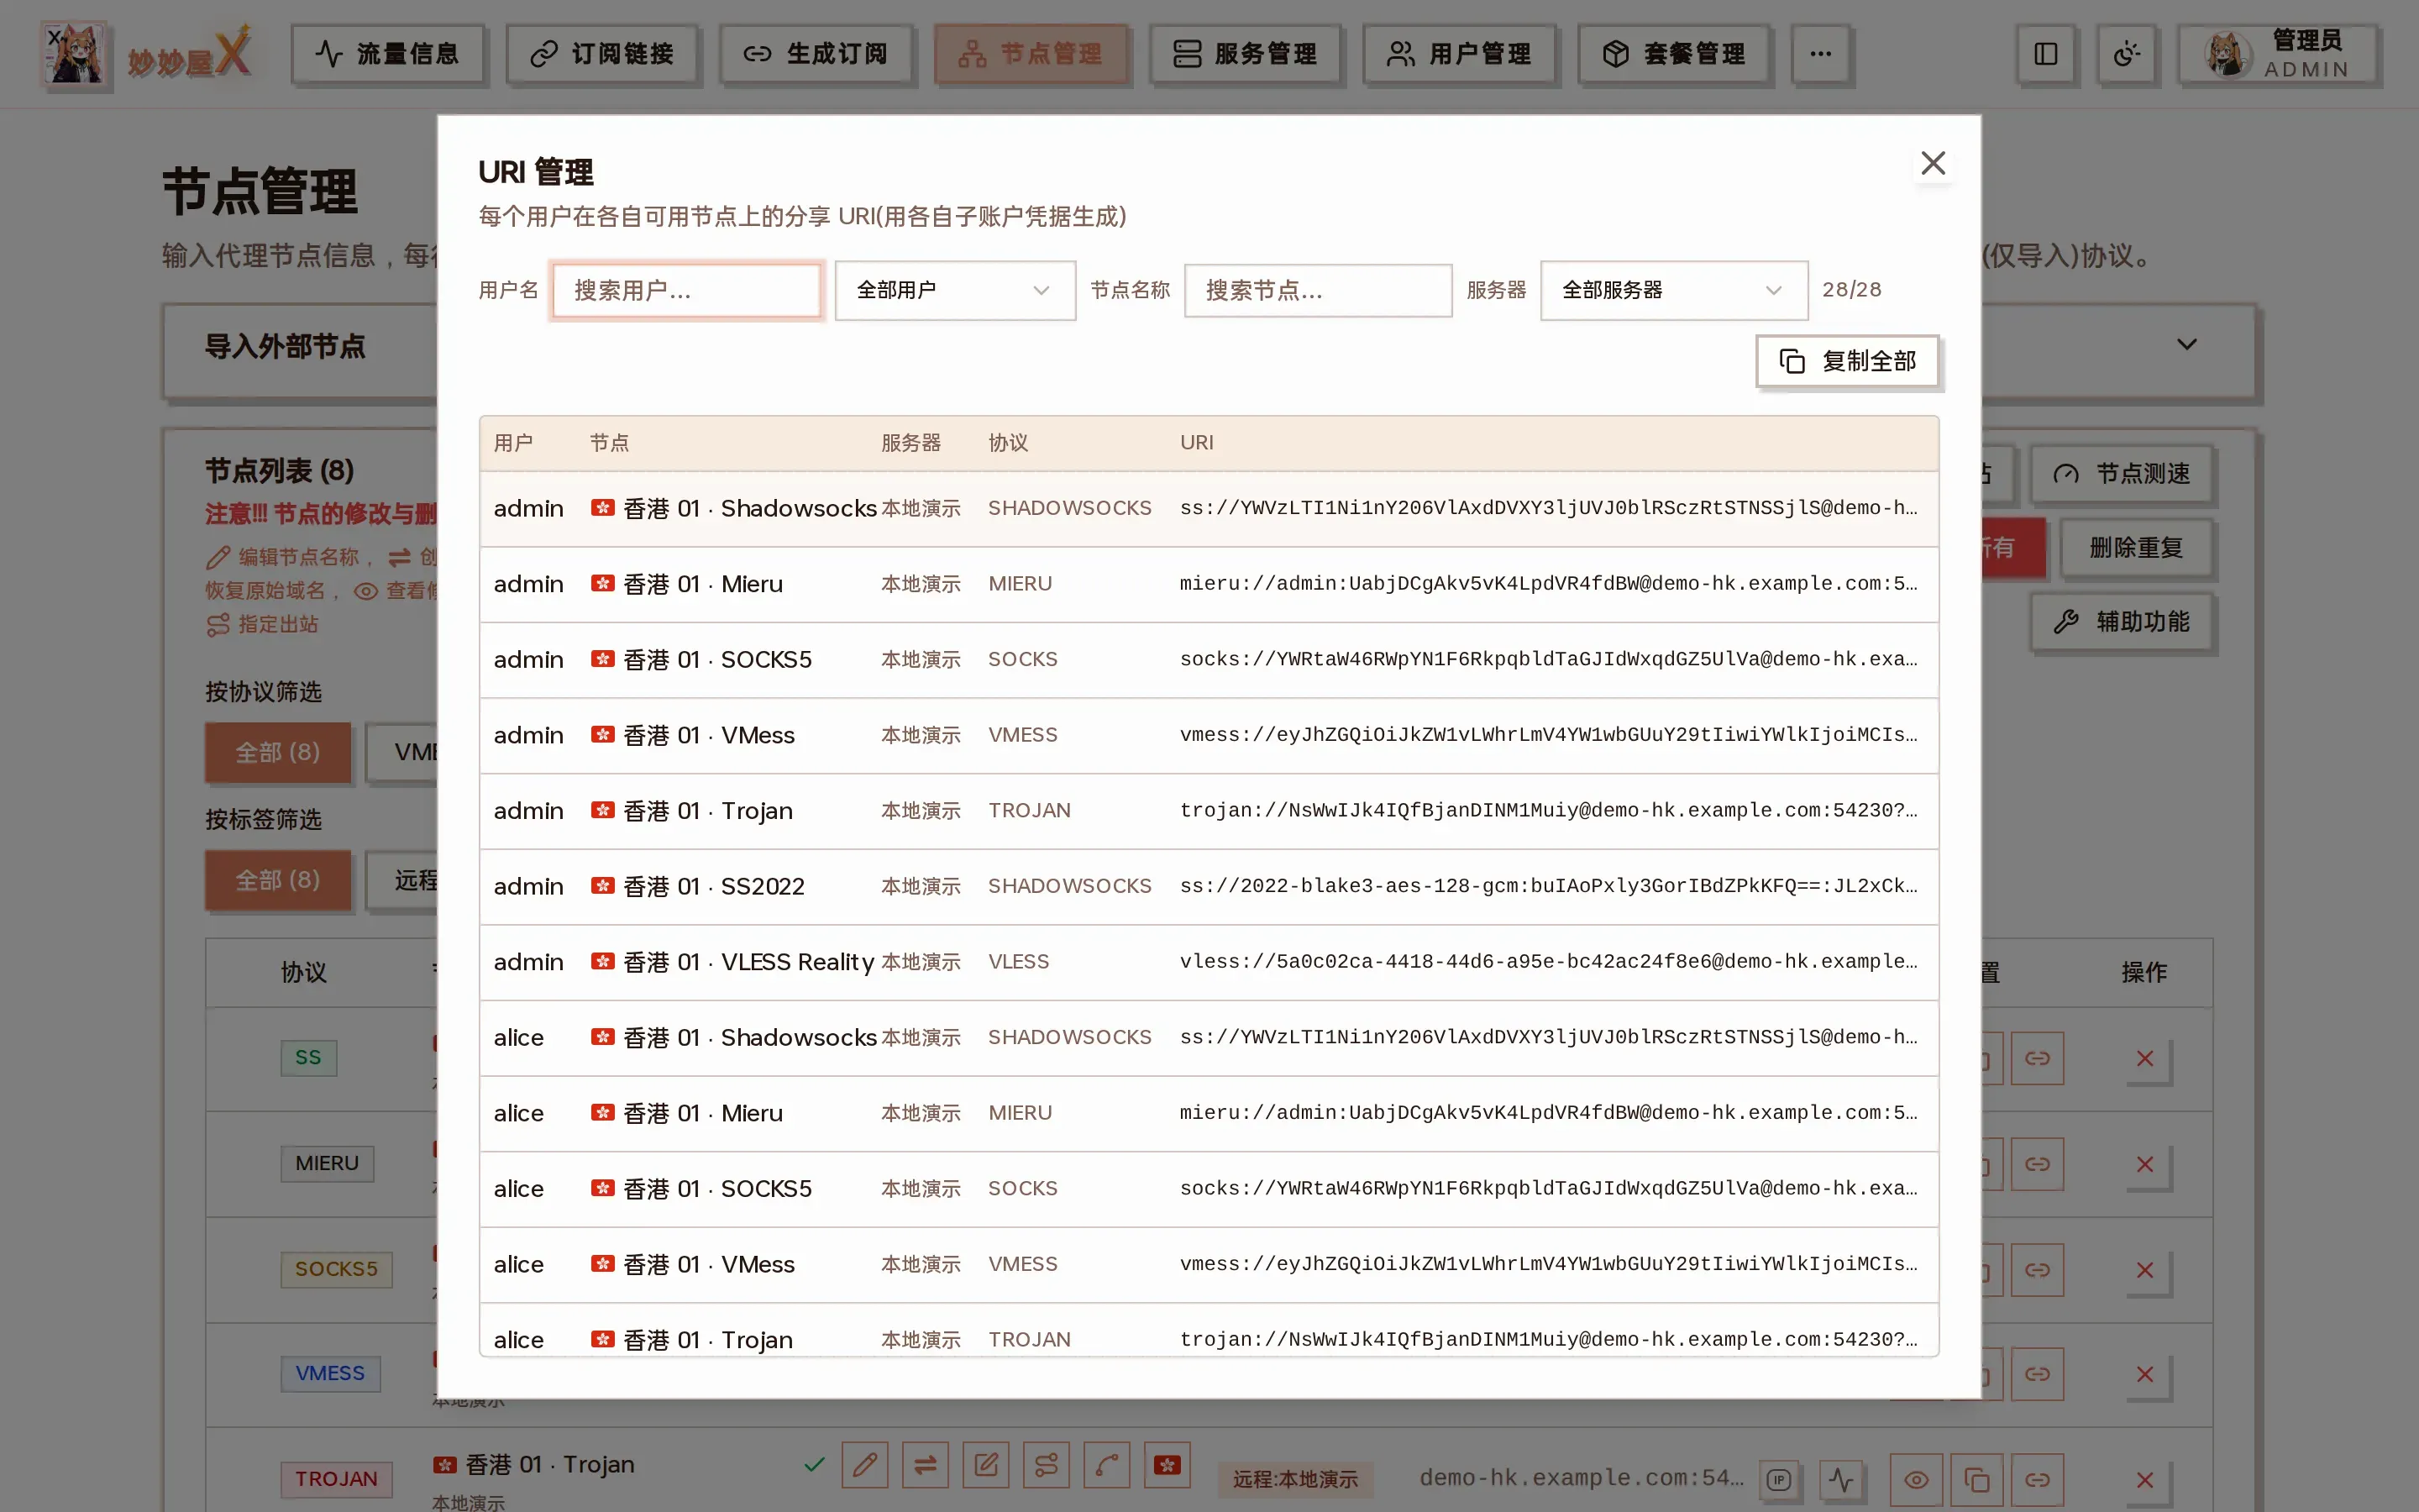This screenshot has width=2419, height=1512.
Task: Focus the 搜索节点 node name field
Action: pos(1318,290)
